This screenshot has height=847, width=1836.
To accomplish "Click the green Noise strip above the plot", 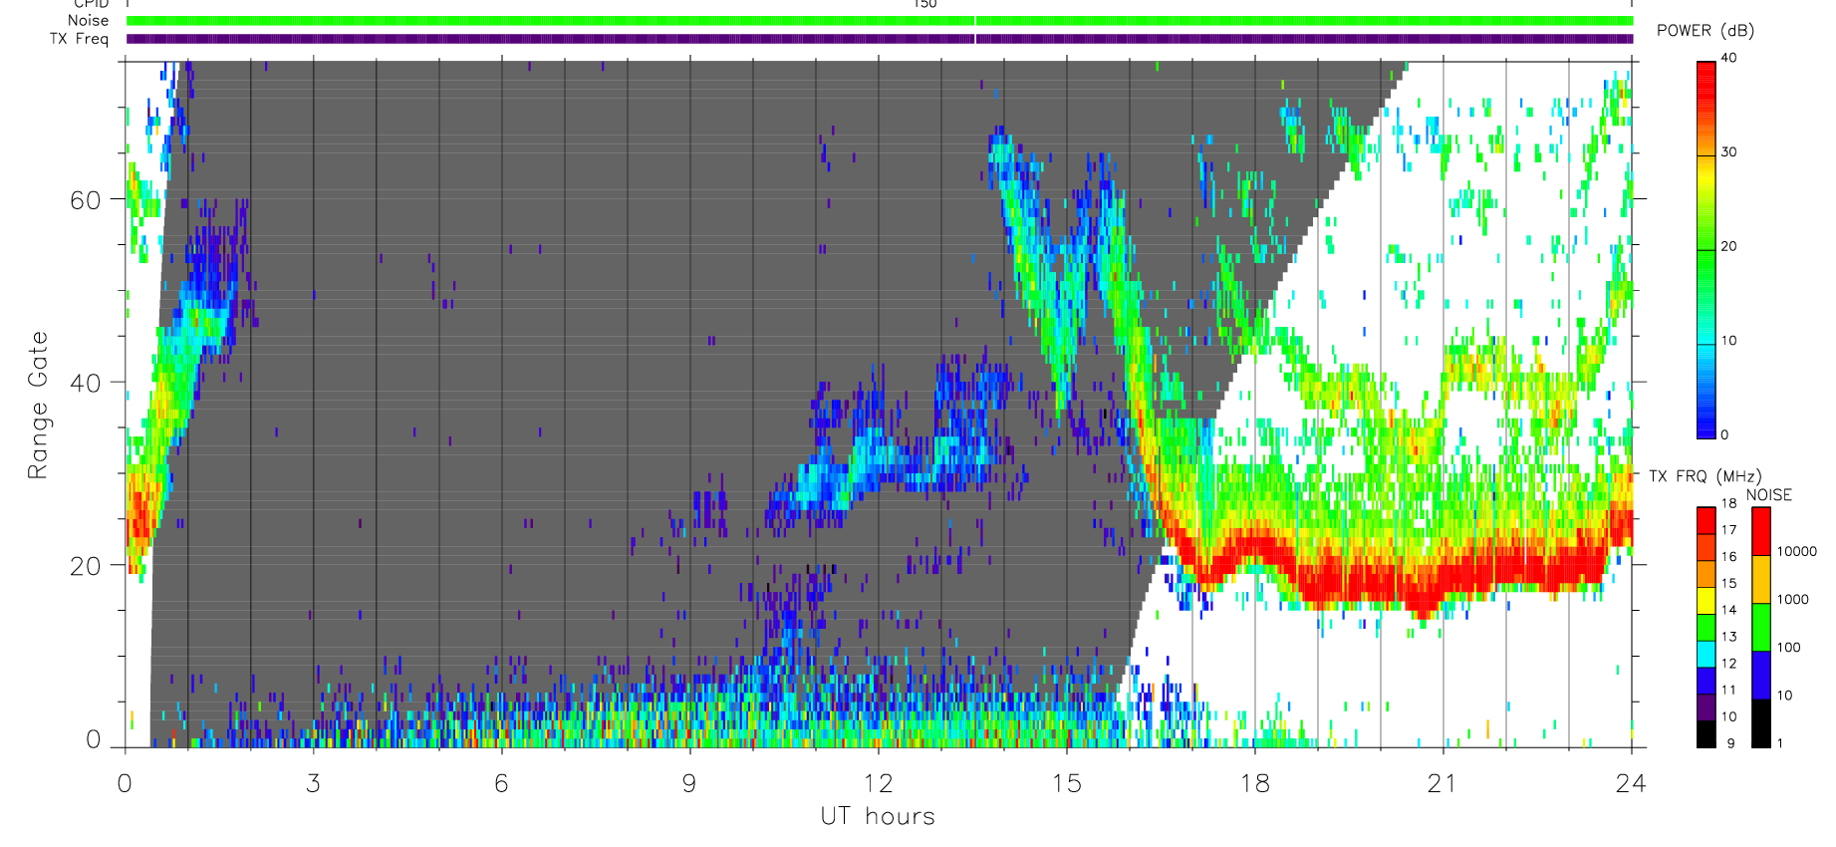I will coord(881,21).
